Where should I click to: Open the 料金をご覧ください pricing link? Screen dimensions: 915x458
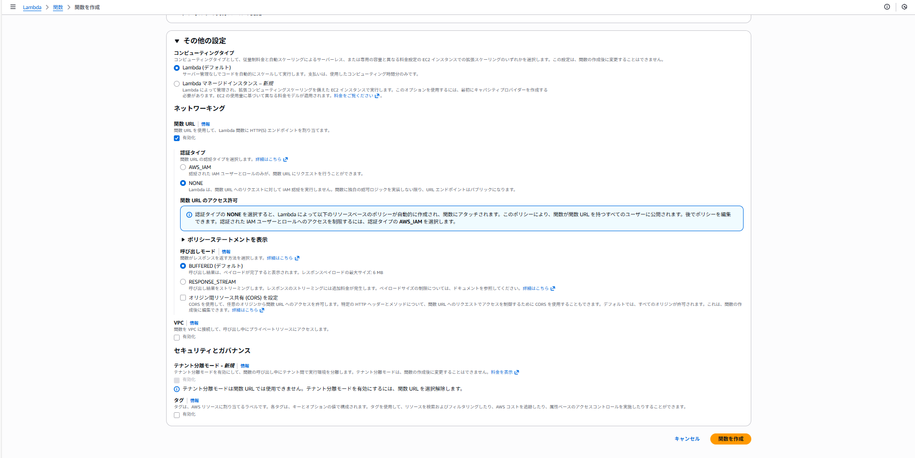tap(356, 96)
